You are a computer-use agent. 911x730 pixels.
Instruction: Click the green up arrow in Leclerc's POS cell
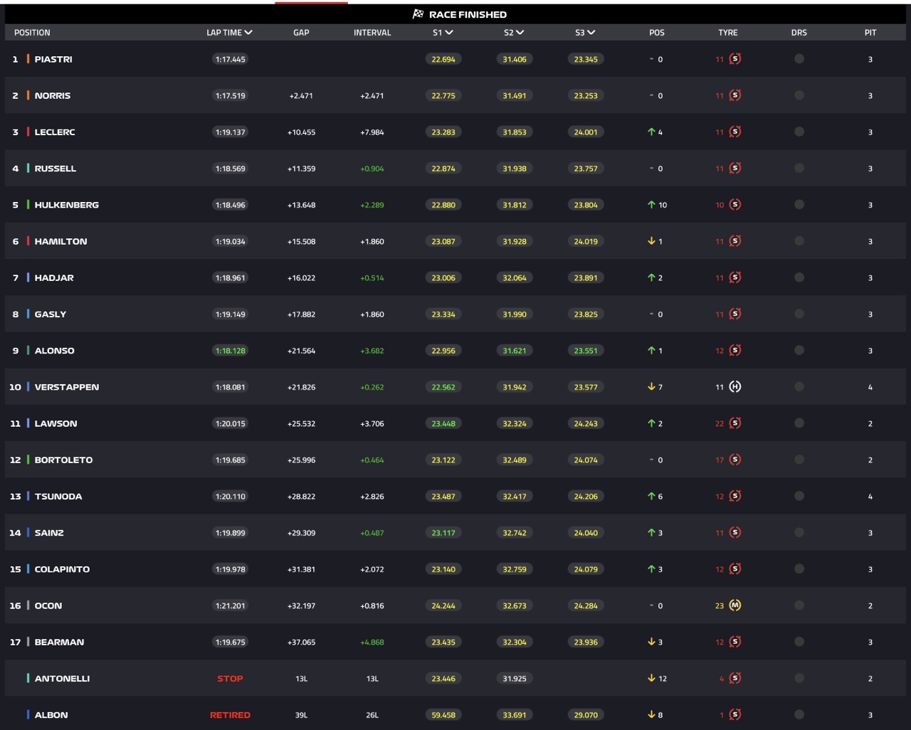coord(651,132)
